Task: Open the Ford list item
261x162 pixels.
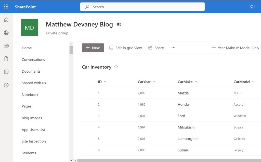Action: pos(181,116)
